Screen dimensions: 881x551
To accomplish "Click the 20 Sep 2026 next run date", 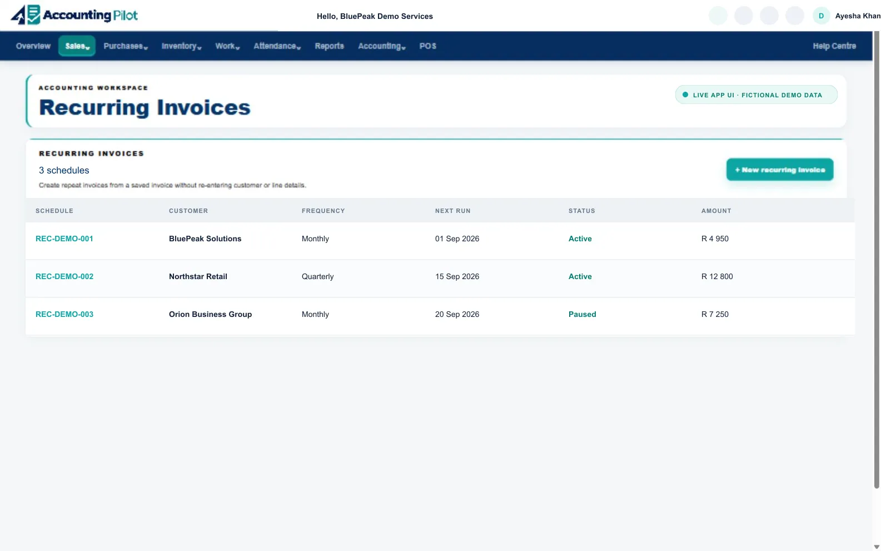I will [457, 314].
